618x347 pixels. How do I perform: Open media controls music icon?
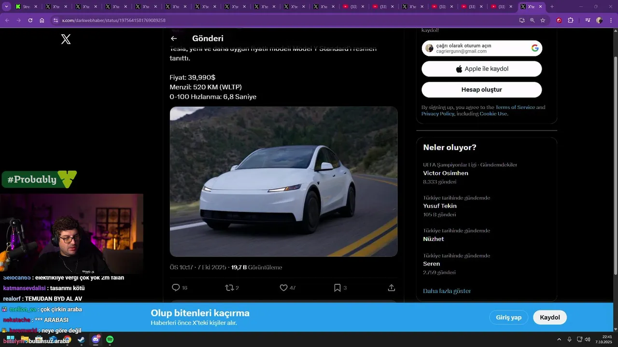[x=588, y=20]
